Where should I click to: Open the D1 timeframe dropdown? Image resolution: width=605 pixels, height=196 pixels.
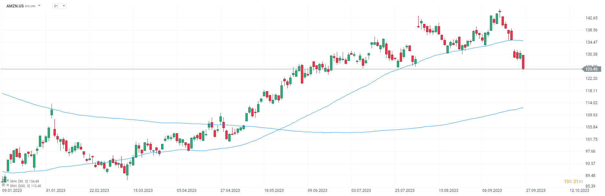pos(59,6)
